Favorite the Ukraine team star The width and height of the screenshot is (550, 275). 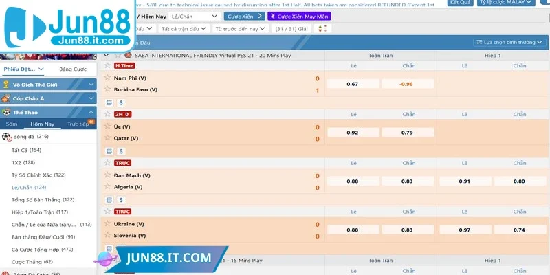pyautogui.click(x=107, y=223)
